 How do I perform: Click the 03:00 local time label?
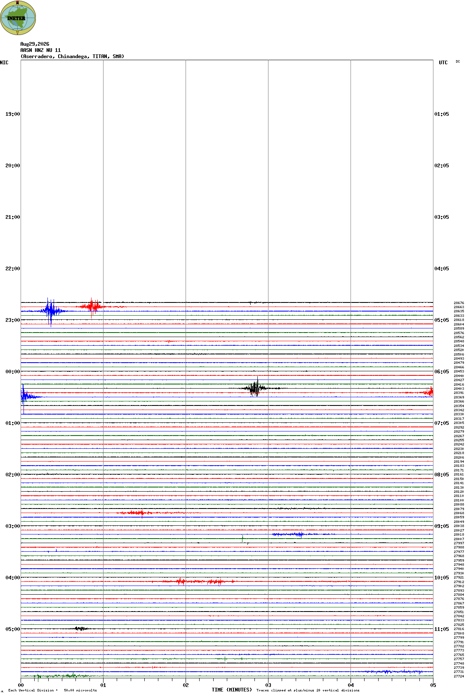point(12,526)
